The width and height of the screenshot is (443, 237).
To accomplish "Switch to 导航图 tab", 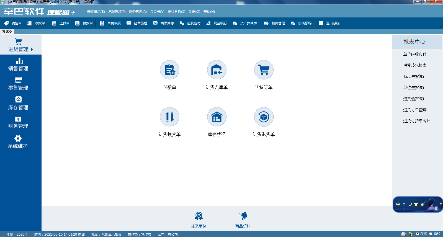I will point(7,32).
